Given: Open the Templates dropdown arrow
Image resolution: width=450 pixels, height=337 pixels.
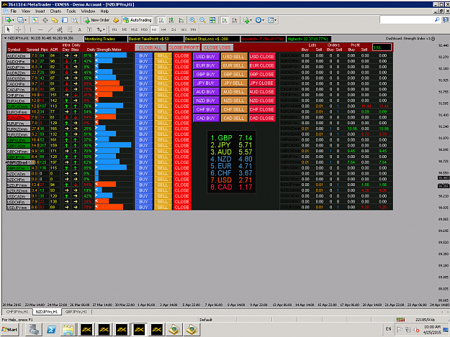Looking at the screenshot, I should 276,20.
